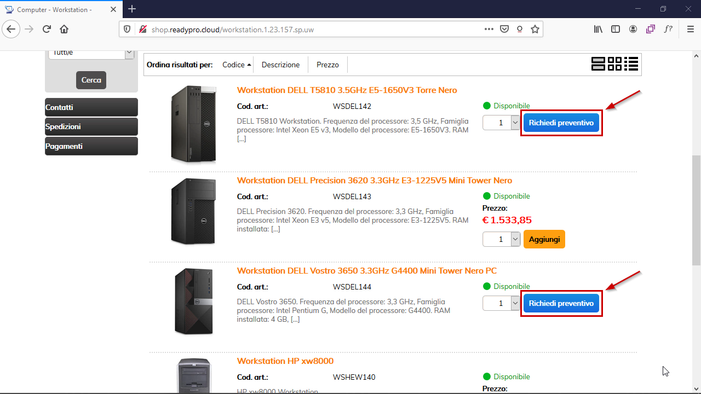
Task: Open the Firefox account icon
Action: click(633, 29)
